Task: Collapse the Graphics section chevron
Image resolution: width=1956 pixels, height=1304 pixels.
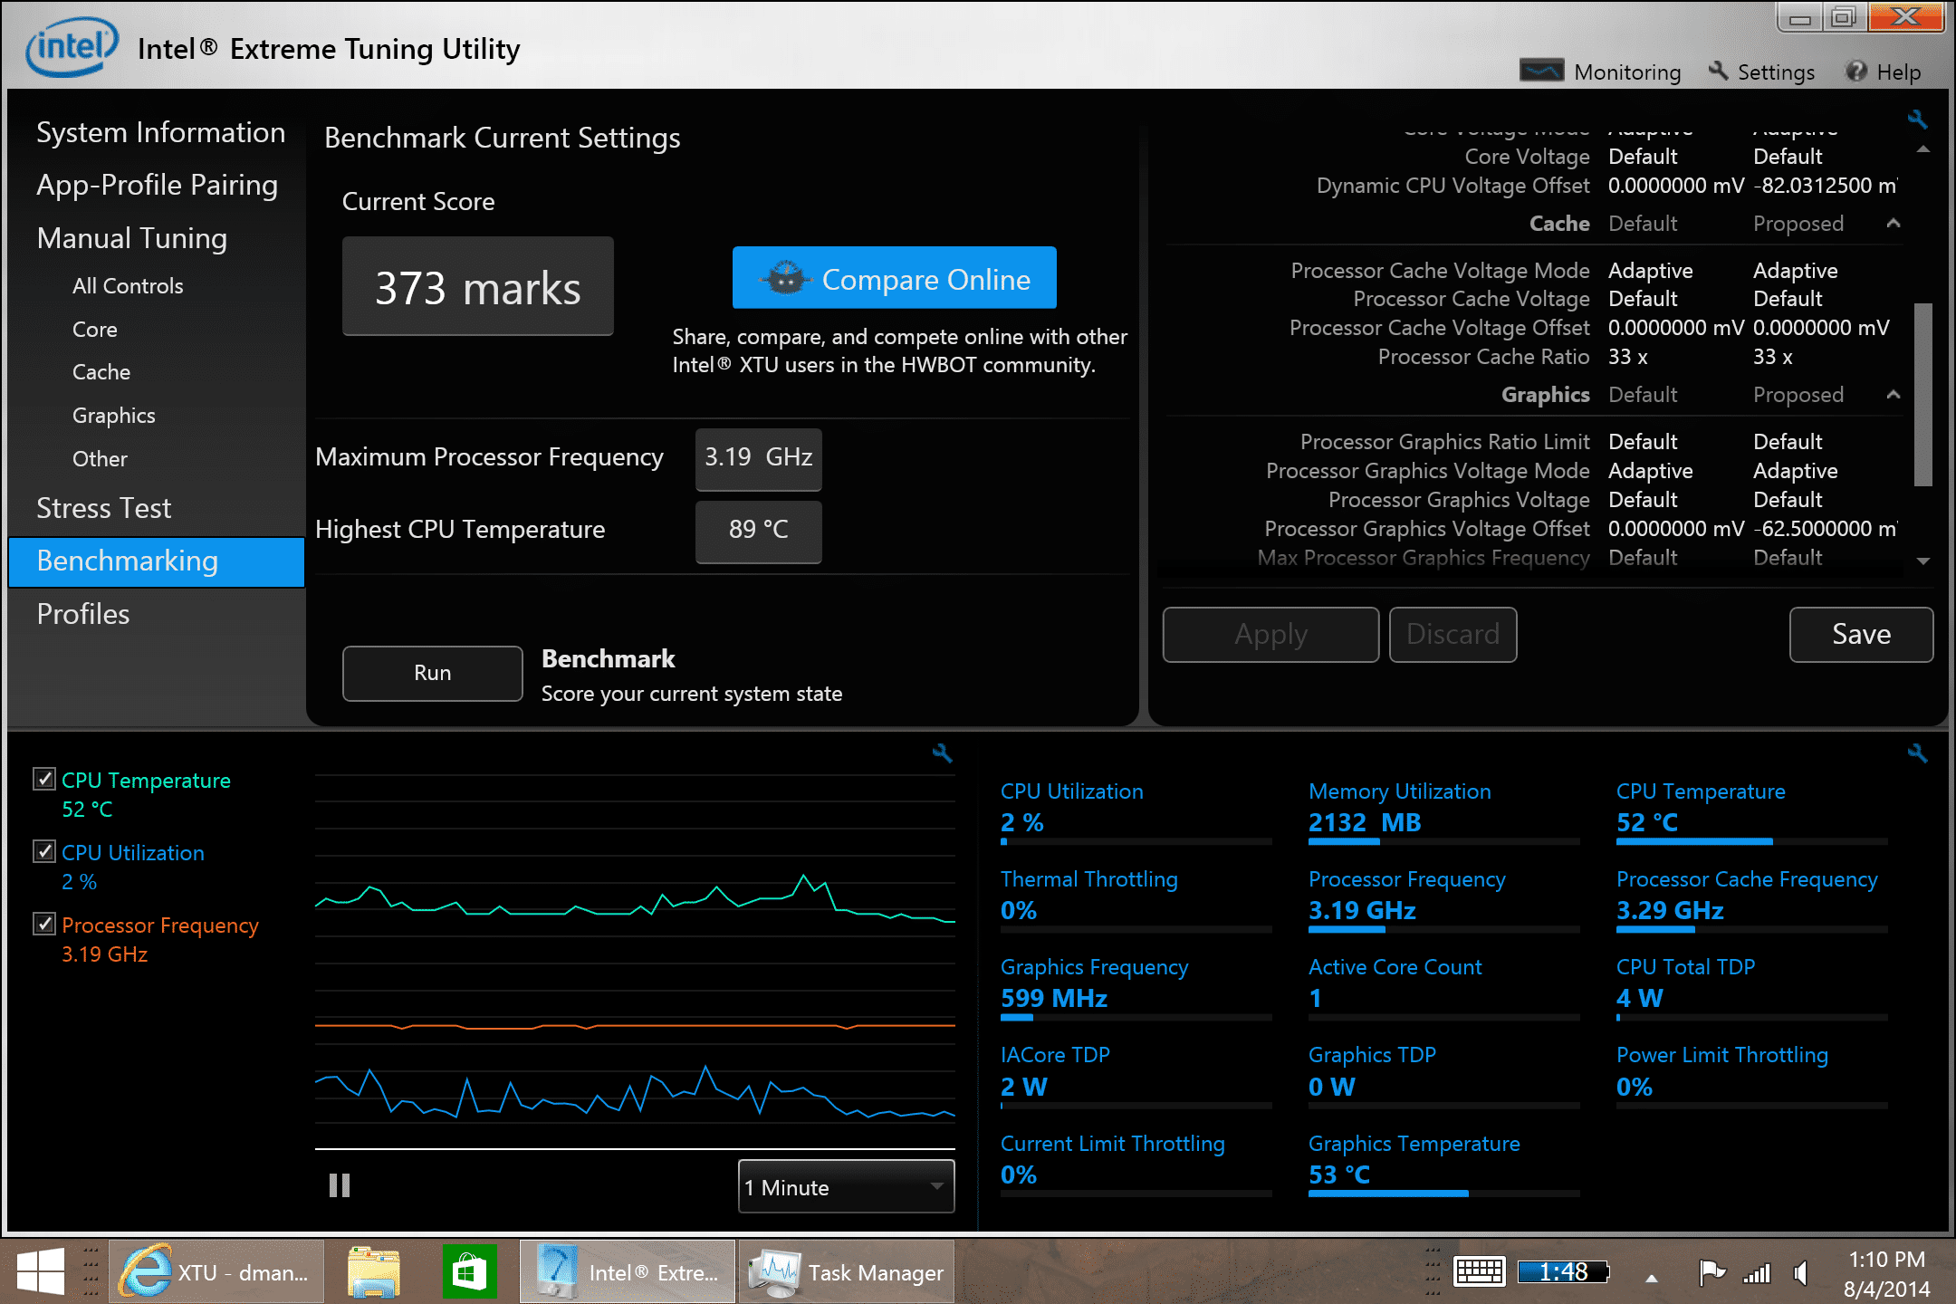Action: (1894, 394)
